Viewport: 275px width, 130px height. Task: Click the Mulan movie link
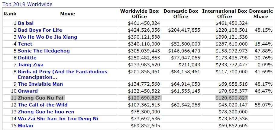point(25,126)
